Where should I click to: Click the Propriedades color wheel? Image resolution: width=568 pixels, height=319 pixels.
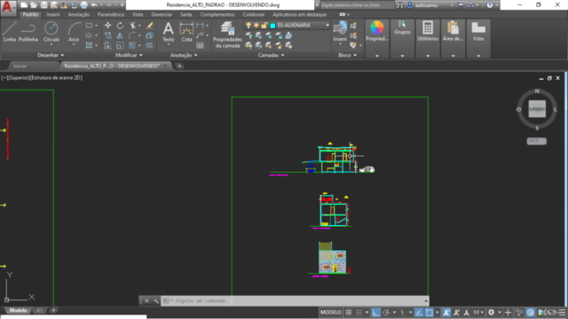[x=376, y=27]
